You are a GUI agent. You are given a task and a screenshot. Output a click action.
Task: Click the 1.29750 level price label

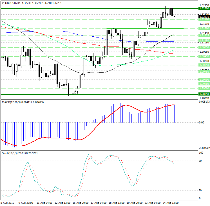click(x=203, y=72)
